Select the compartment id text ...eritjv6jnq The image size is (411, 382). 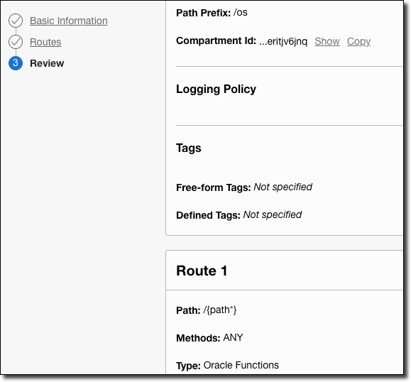pos(283,41)
